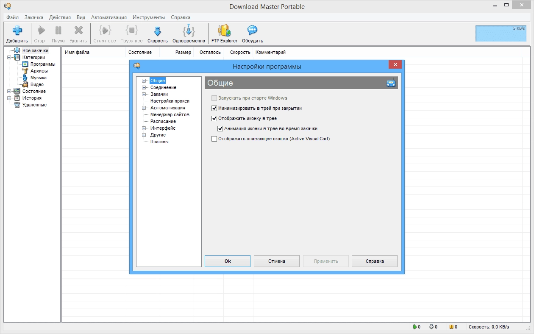Click the Обсудить discussion icon

(x=253, y=31)
